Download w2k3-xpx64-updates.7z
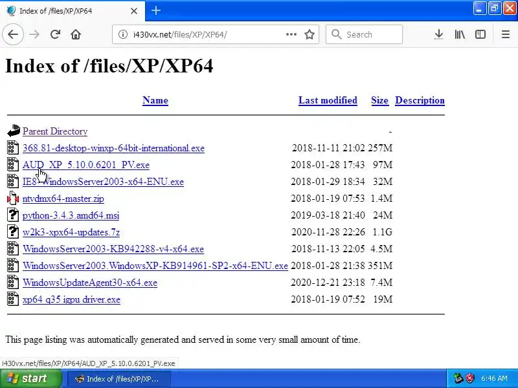The image size is (518, 388). [71, 232]
